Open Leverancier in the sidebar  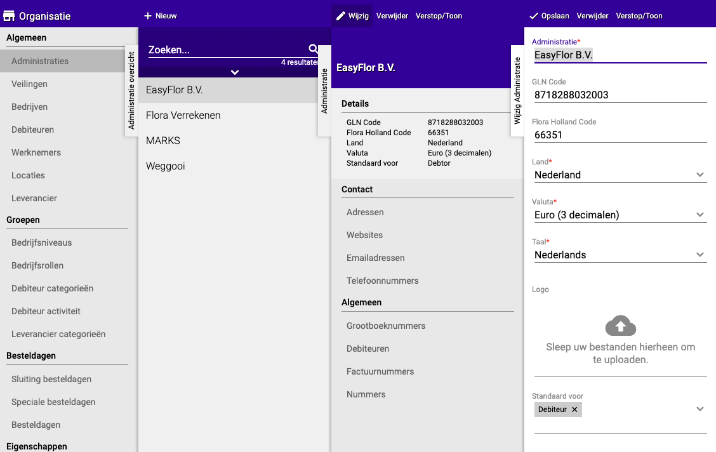coord(34,198)
